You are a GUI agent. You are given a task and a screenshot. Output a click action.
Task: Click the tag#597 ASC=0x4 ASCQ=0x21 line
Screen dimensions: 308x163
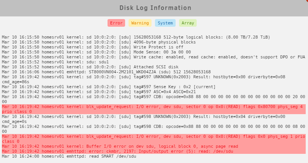click(99, 92)
